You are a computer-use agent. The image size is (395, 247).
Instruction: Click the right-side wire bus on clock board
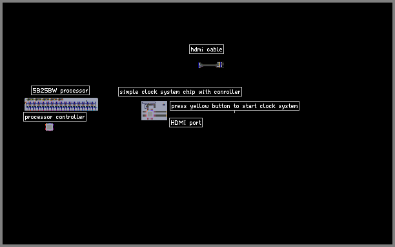point(160,114)
